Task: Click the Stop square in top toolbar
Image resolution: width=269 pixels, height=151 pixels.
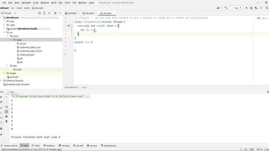Action: coord(261,8)
